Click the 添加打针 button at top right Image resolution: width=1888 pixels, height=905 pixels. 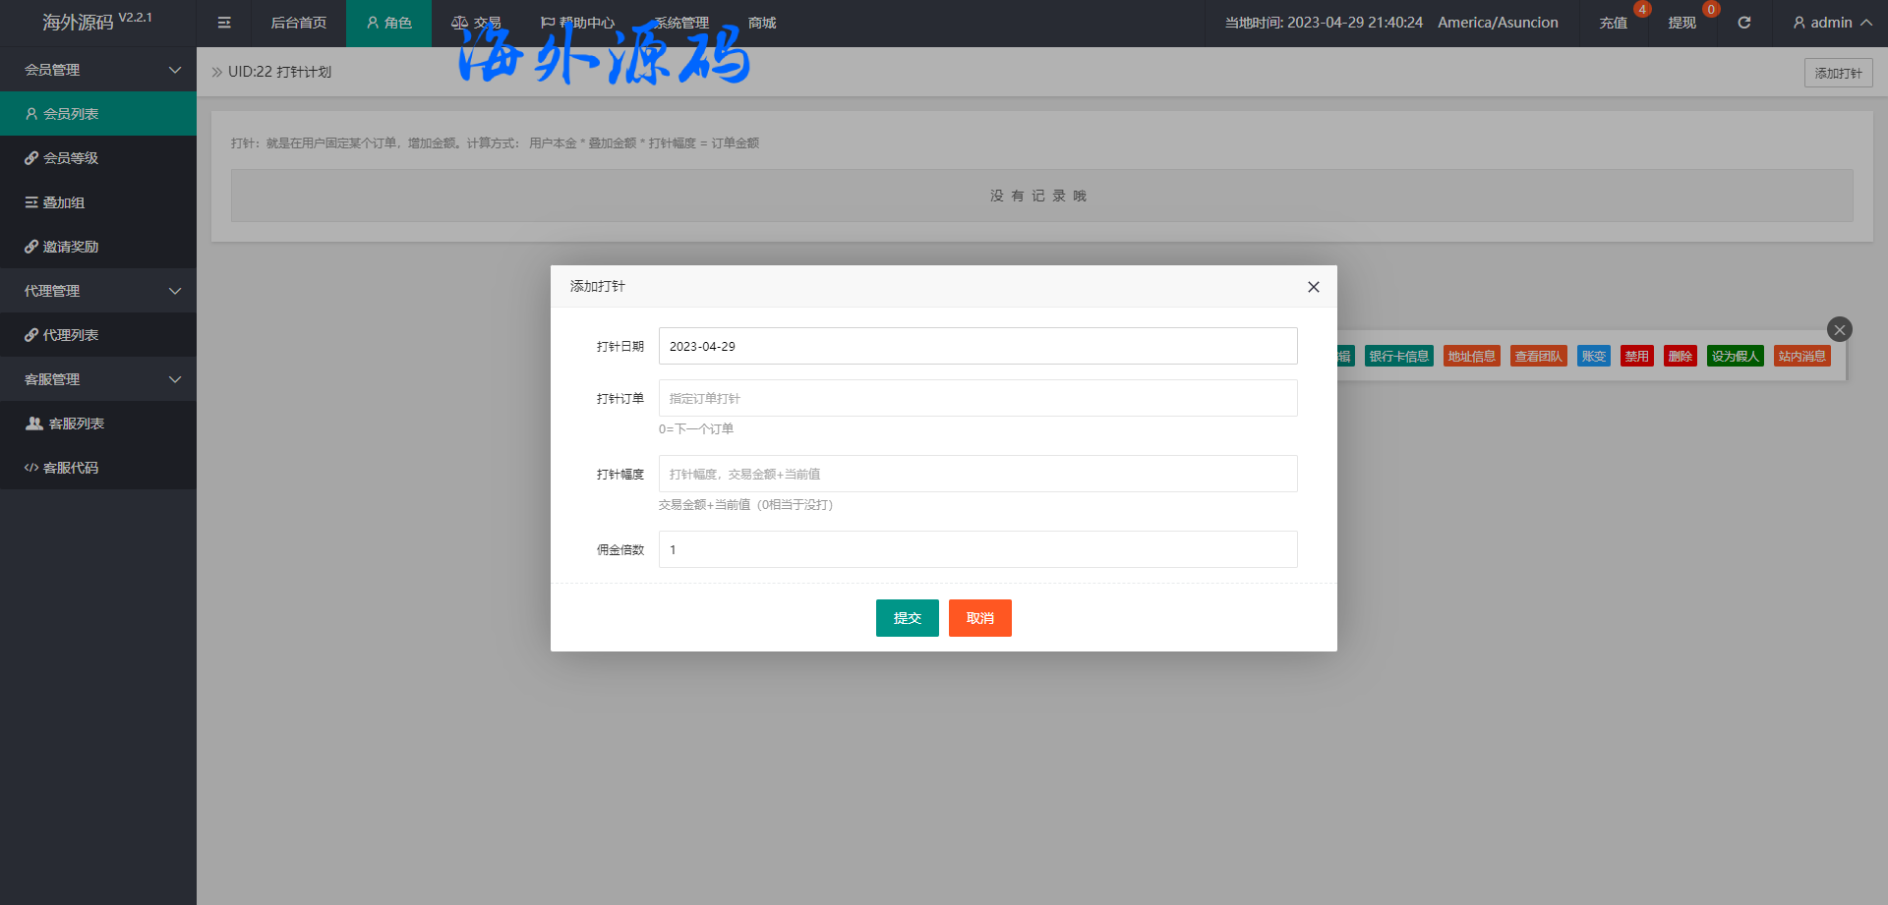(x=1838, y=73)
